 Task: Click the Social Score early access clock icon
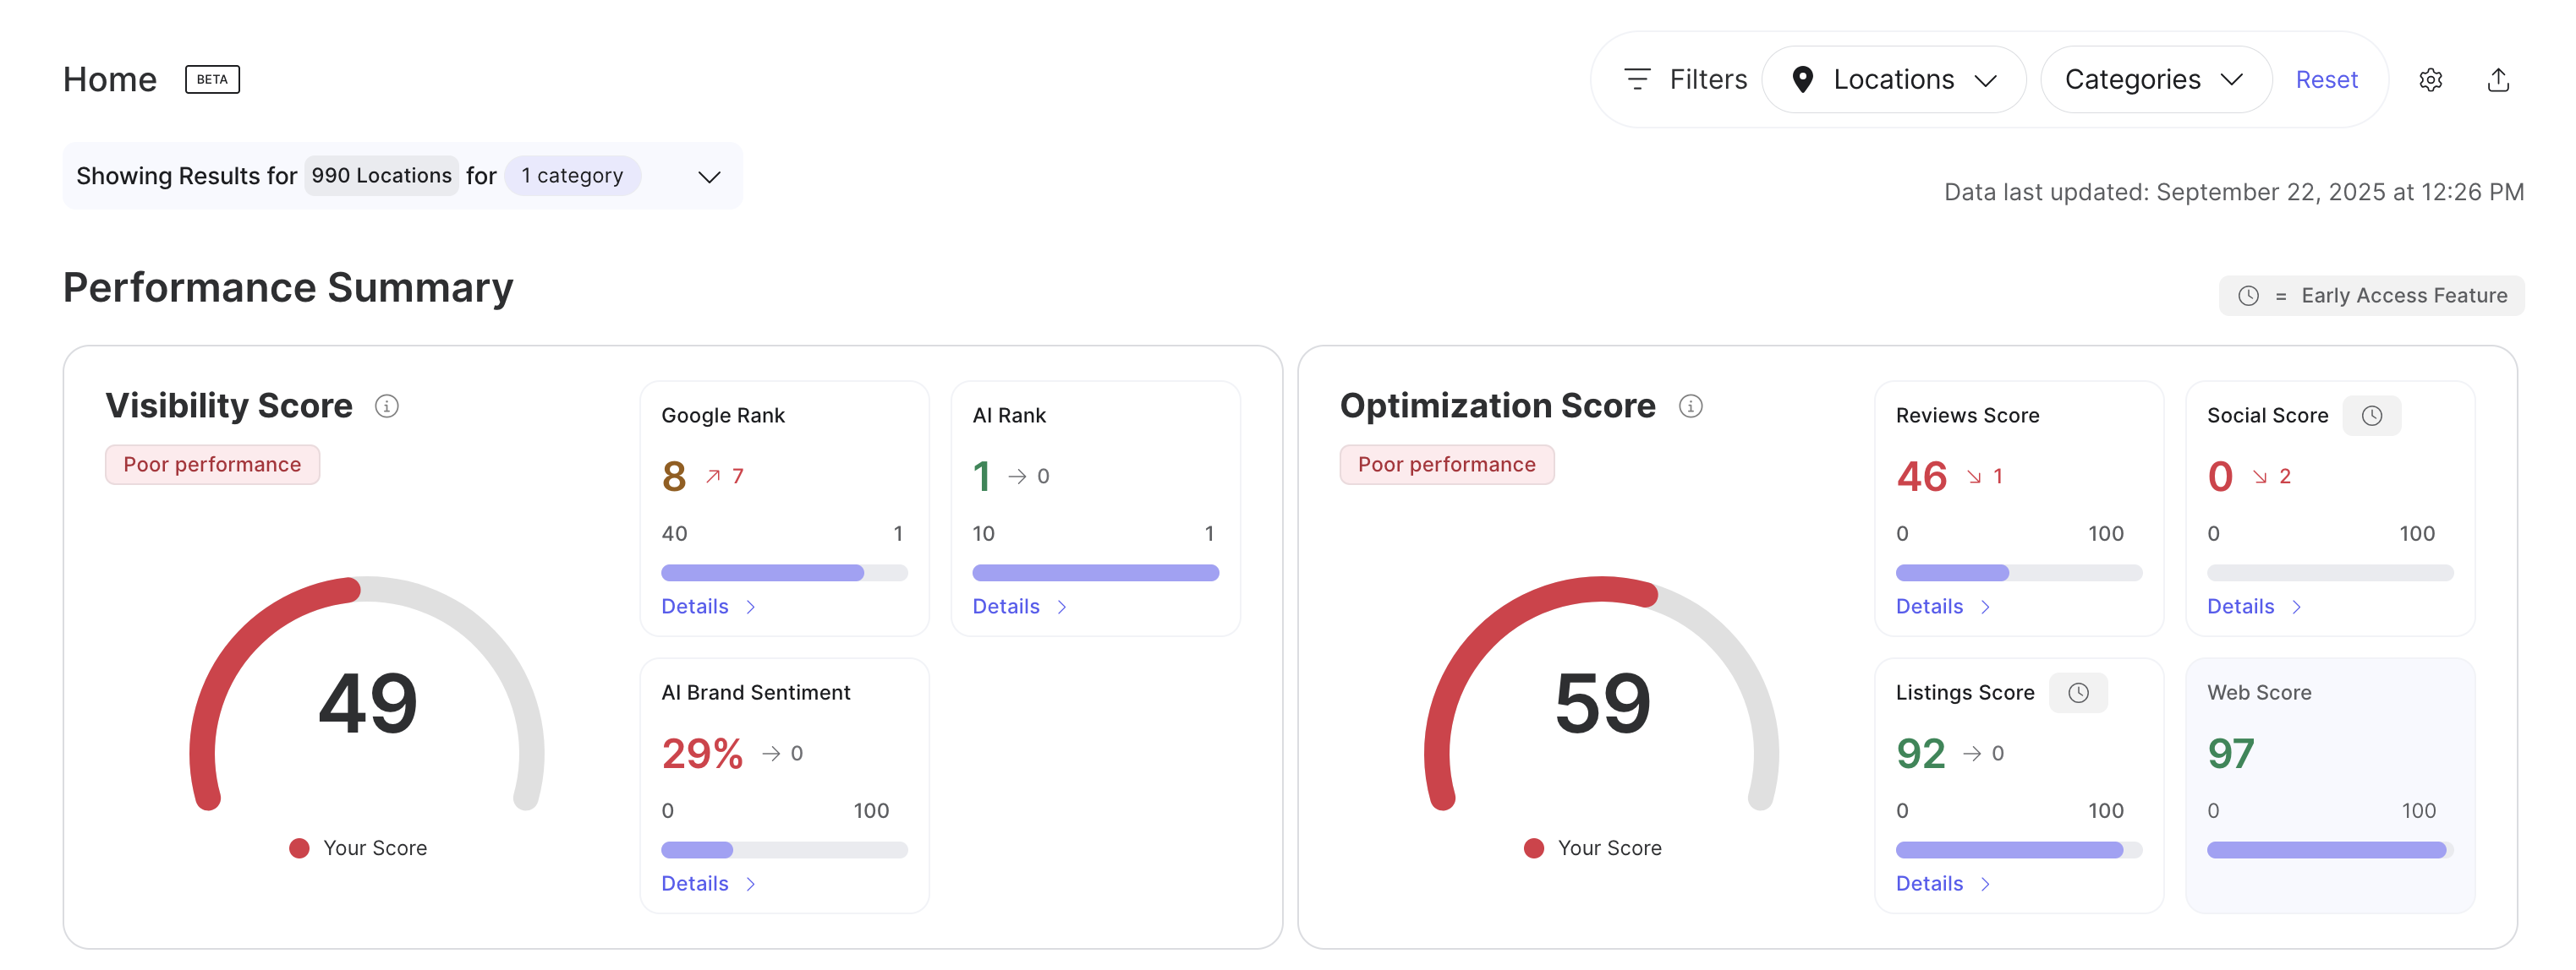(2371, 416)
